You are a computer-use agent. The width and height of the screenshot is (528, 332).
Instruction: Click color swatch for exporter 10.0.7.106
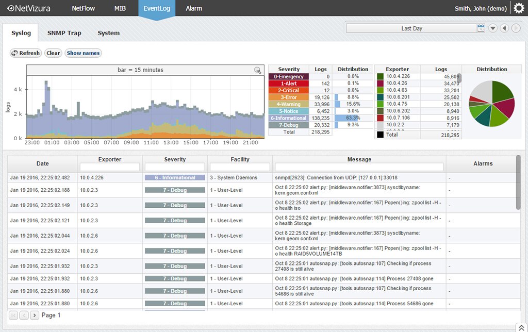click(x=380, y=118)
